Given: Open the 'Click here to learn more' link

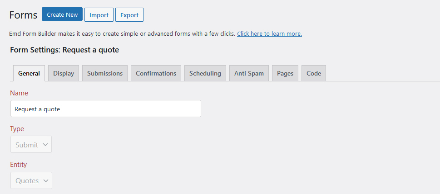Looking at the screenshot, I should click(269, 33).
